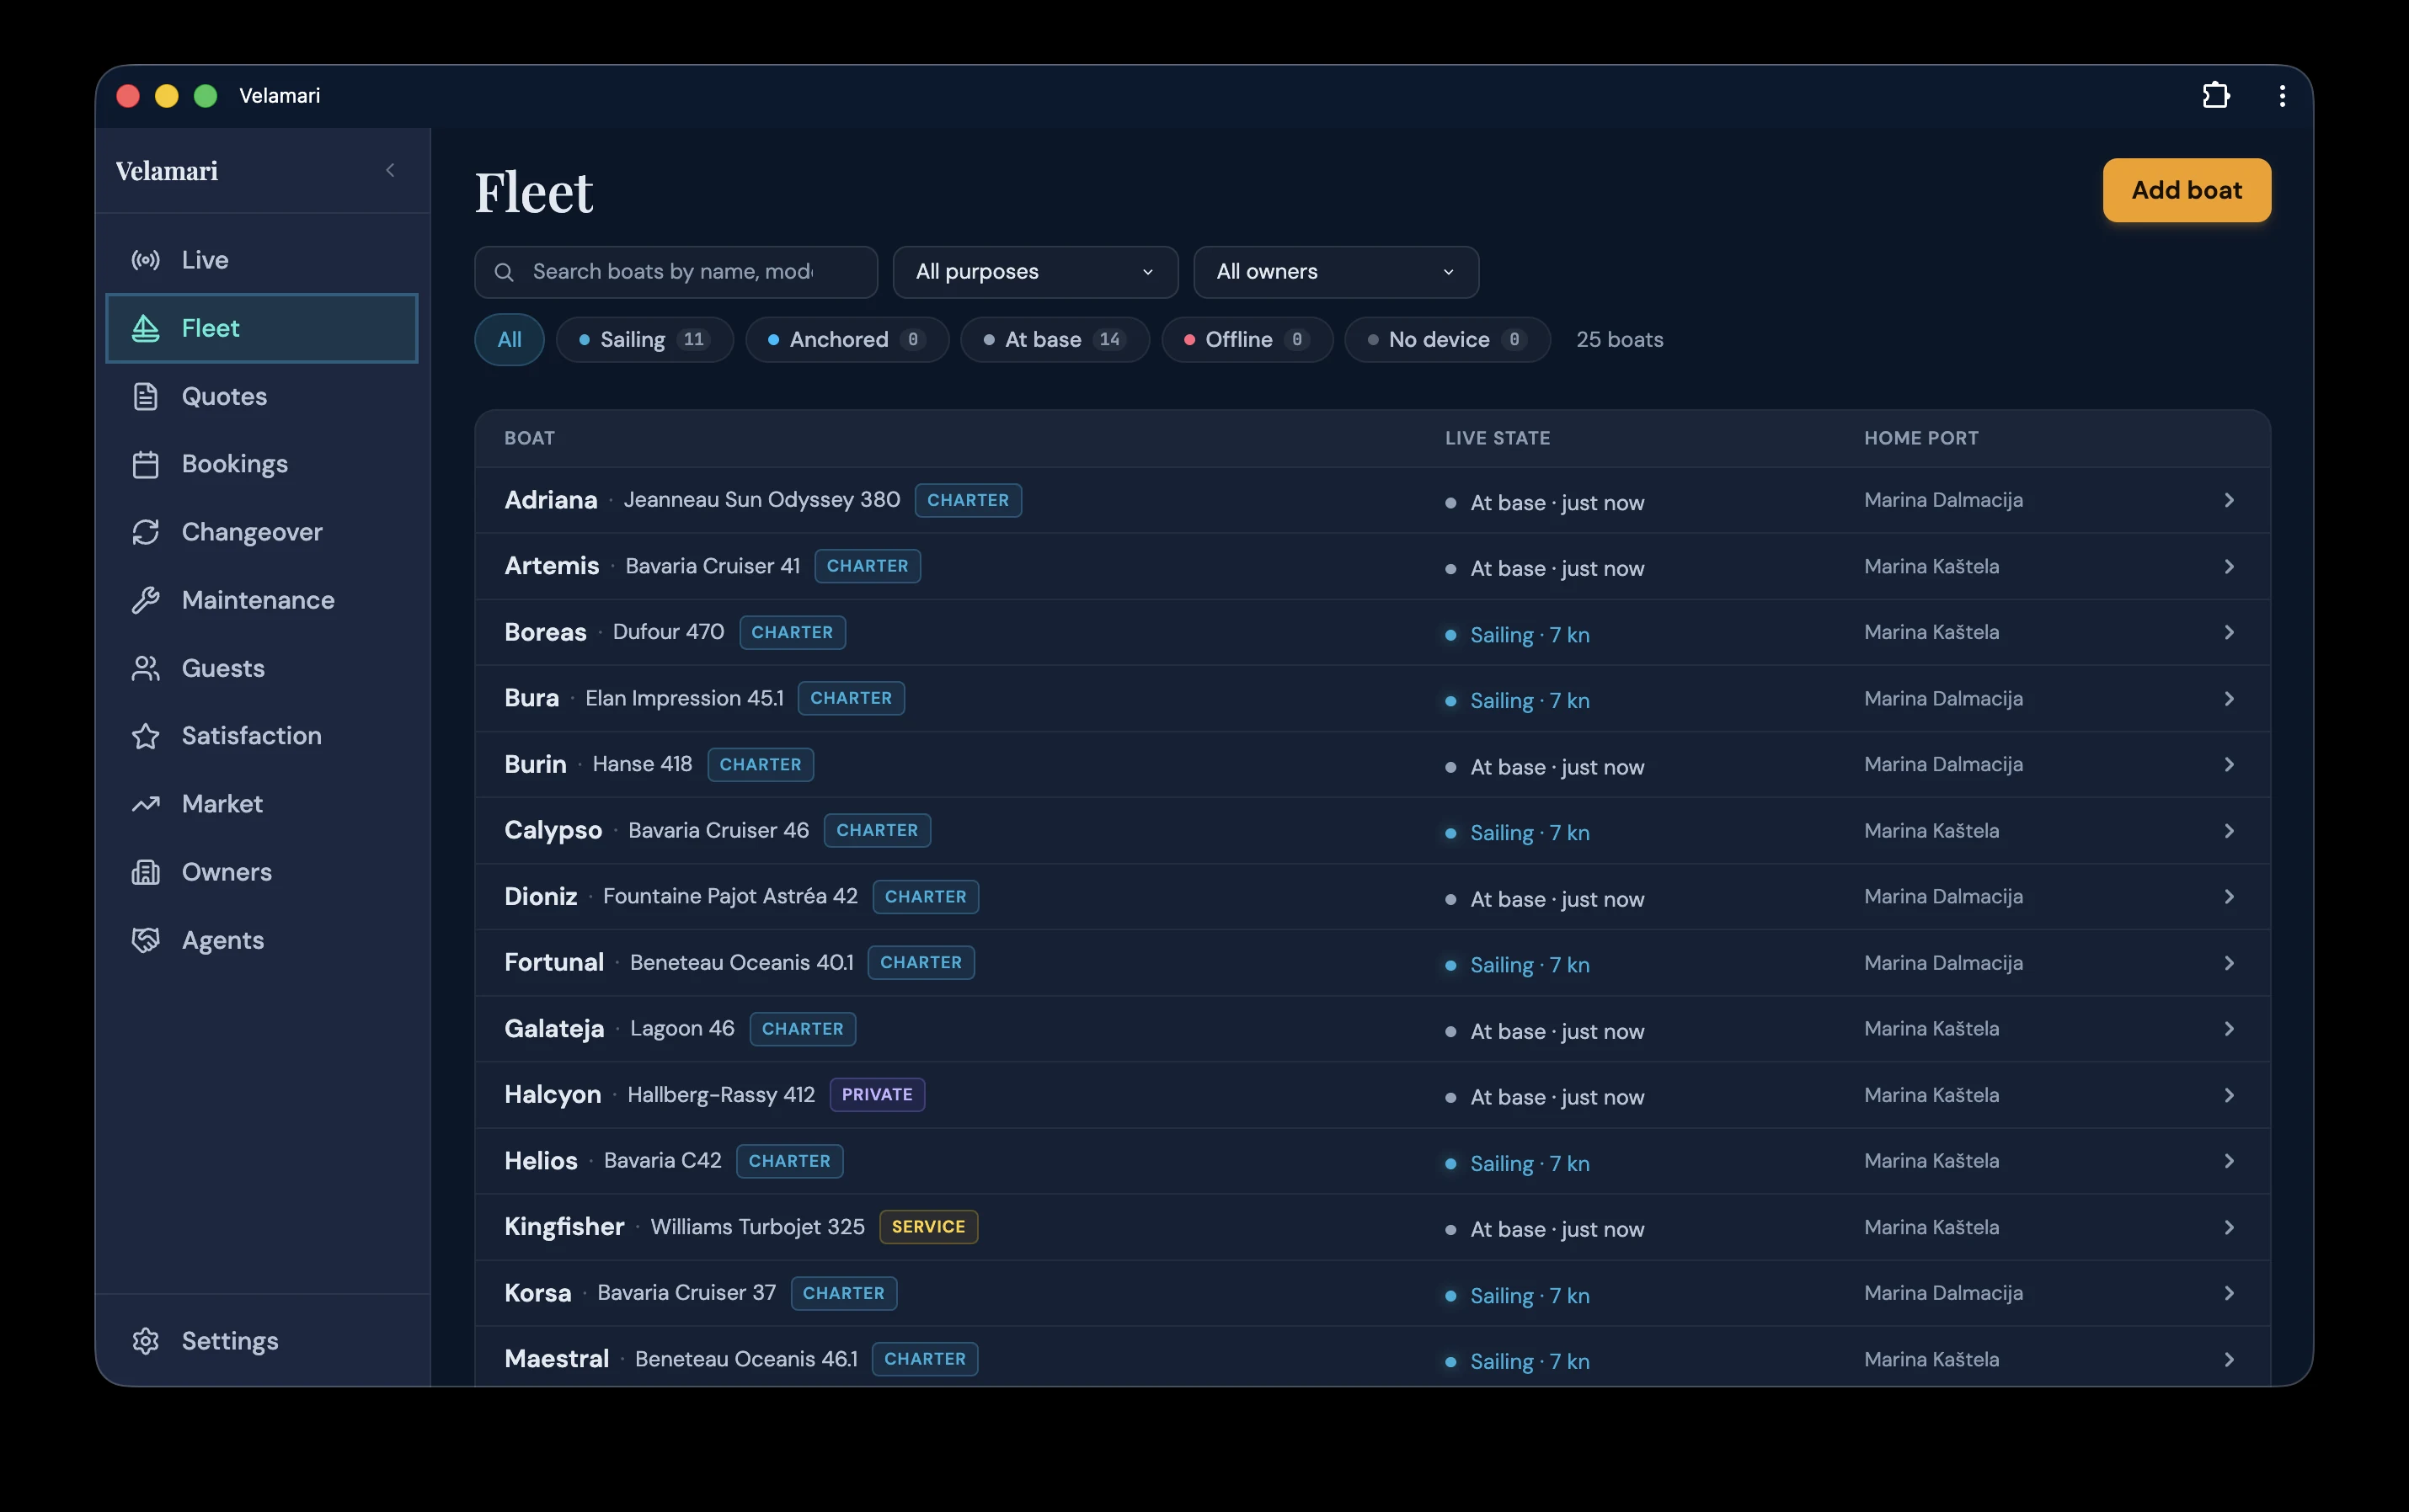2409x1512 pixels.
Task: Filter by No device status
Action: (x=1446, y=340)
